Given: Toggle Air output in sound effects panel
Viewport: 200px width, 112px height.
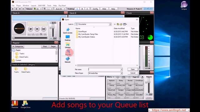Looking at the screenshot, I should coord(147,94).
